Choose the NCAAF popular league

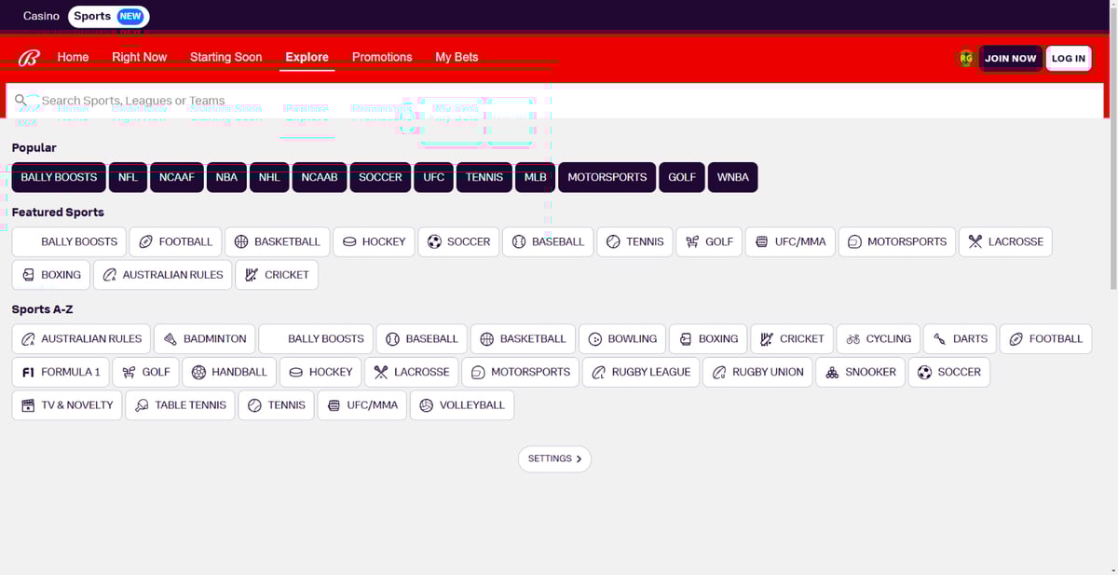tap(177, 177)
